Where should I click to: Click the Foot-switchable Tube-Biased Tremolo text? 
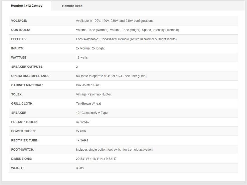126,39
